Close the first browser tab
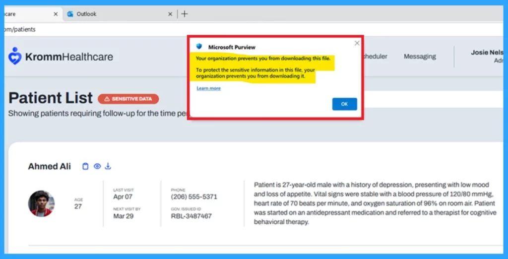 [x=56, y=14]
